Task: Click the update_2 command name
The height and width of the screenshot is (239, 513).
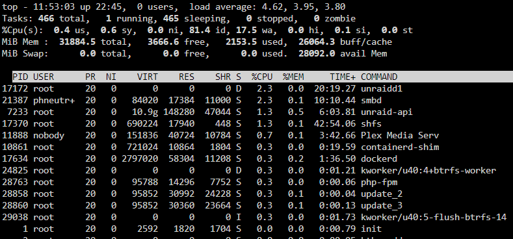Action: (382, 194)
